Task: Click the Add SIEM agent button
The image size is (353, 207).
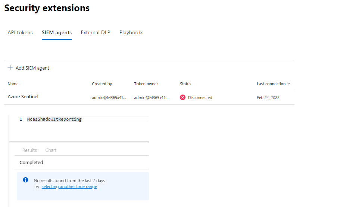Action: pos(32,68)
